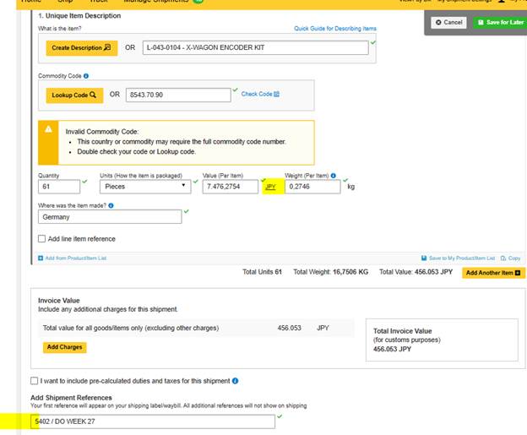This screenshot has height=435, width=527.
Task: Click the Weight Per Item info icon
Action: click(333, 176)
